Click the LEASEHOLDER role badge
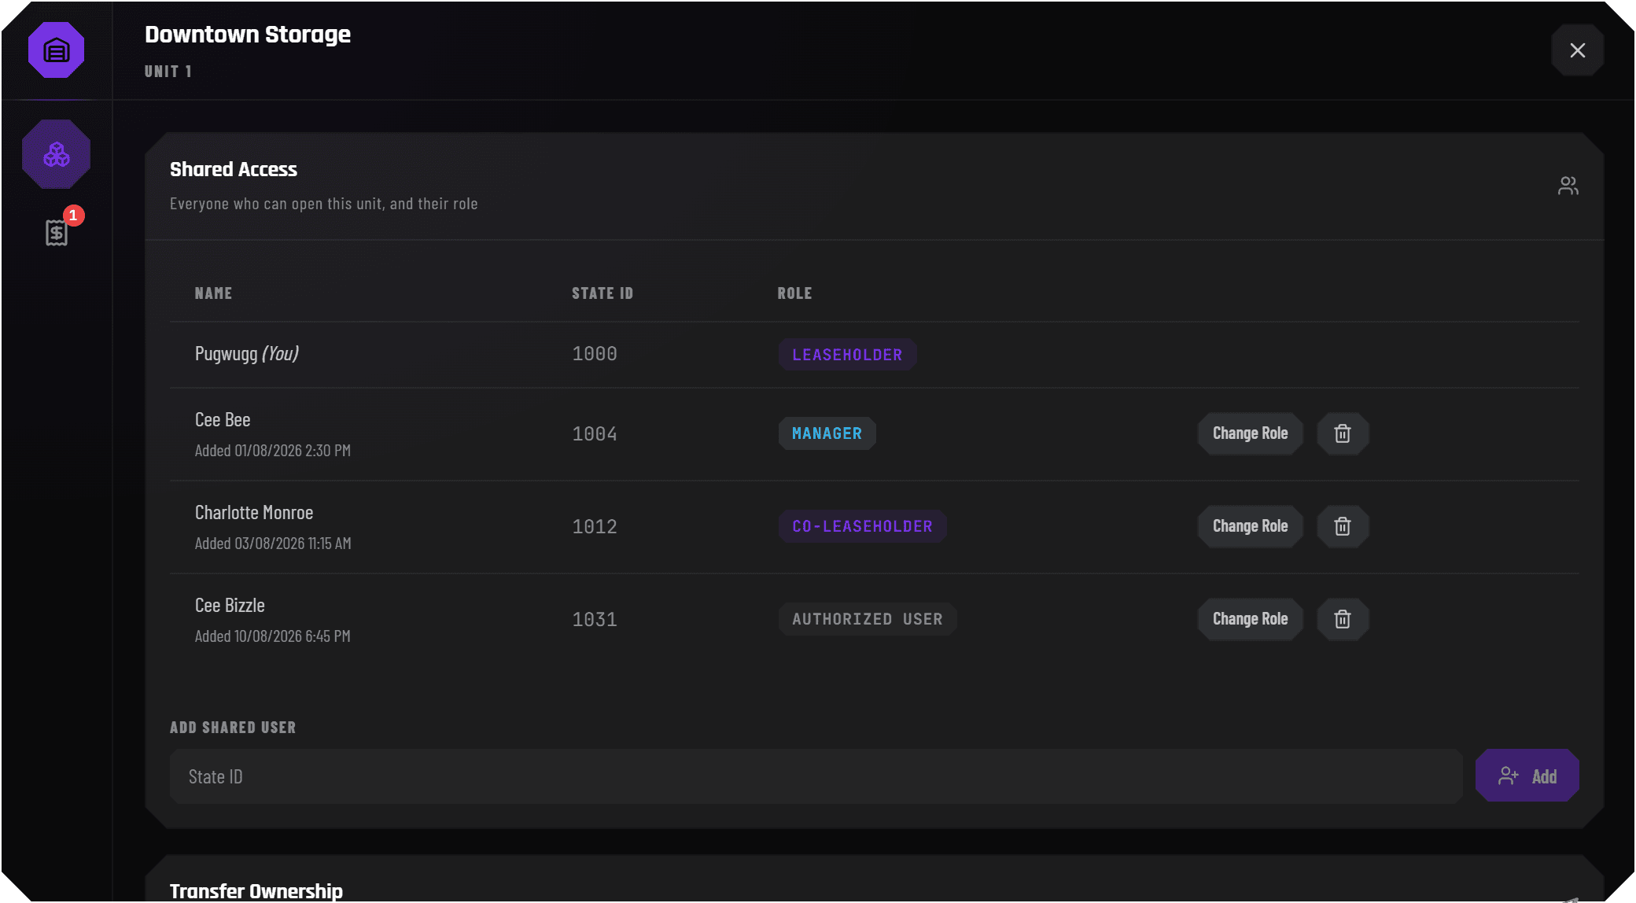Viewport: 1636px width, 903px height. (847, 355)
